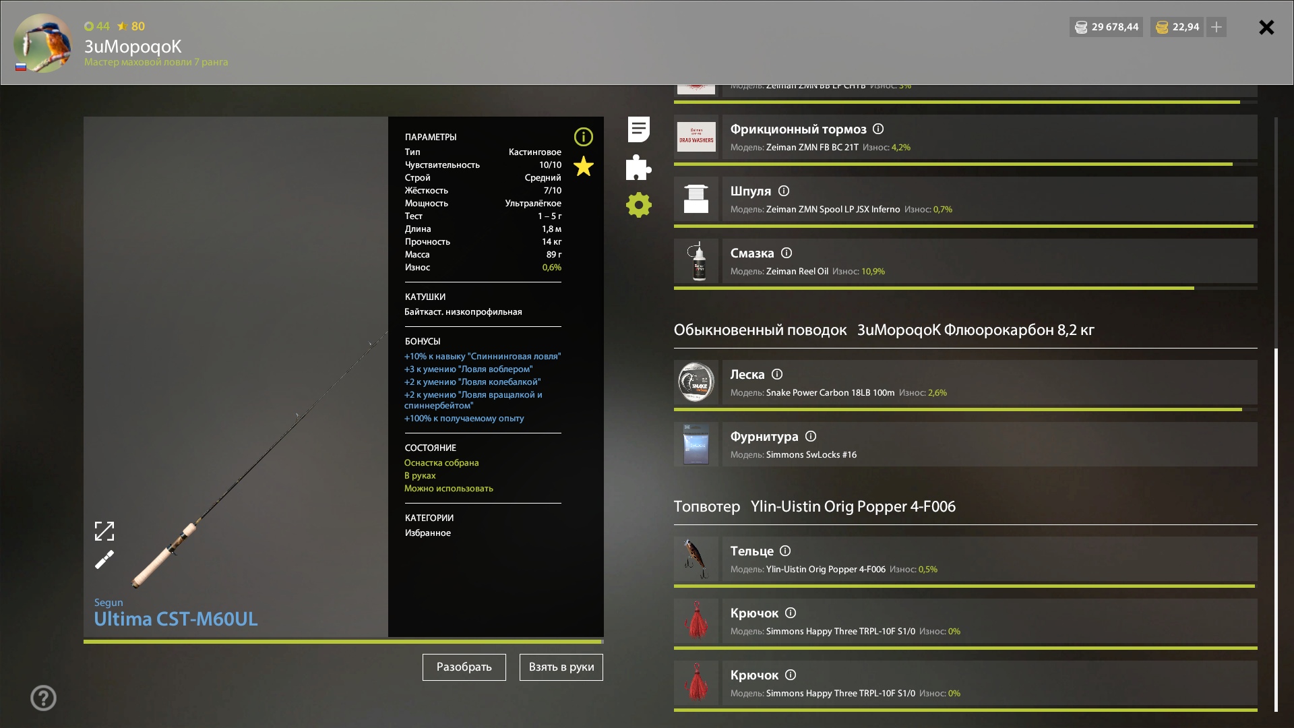1294x728 pixels.
Task: Open the Тельце popper lure thumbnail
Action: (x=696, y=559)
